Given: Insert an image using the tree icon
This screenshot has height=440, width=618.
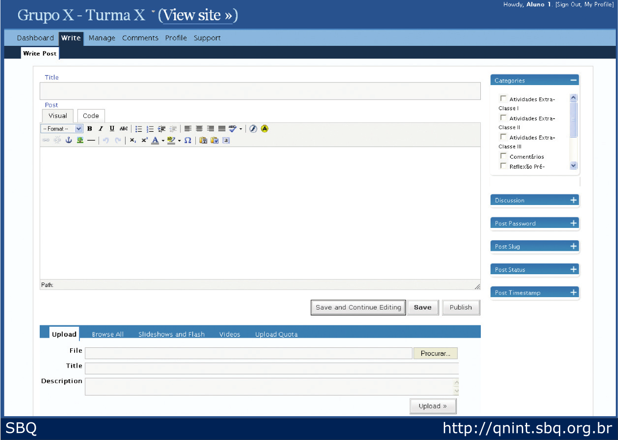Looking at the screenshot, I should coord(80,140).
